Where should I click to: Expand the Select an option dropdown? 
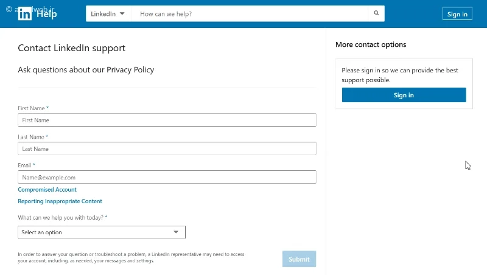coord(102,232)
